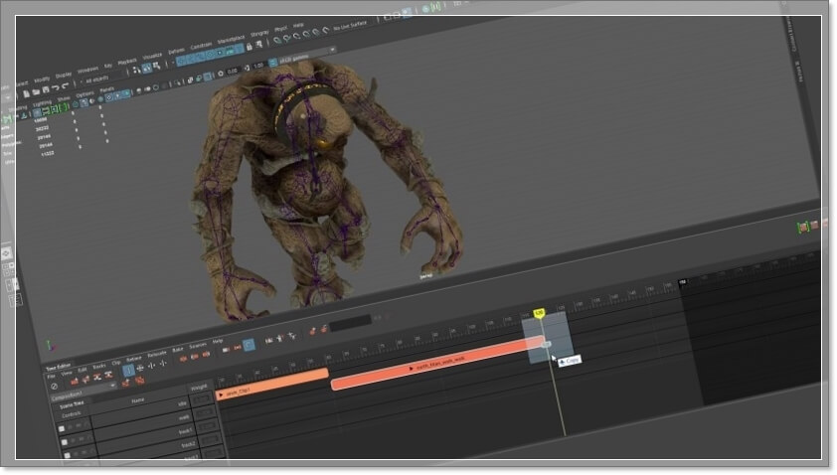Open the Playback menu
The width and height of the screenshot is (837, 475).
click(127, 62)
